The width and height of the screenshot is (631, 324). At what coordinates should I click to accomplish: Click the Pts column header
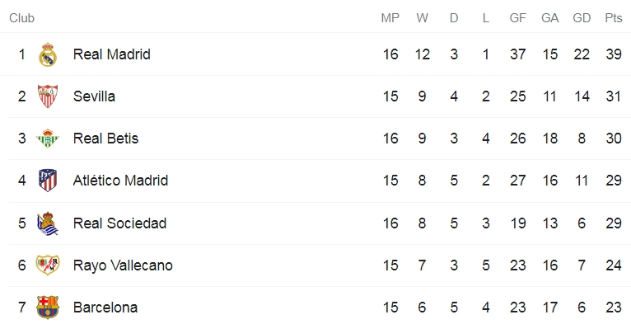pos(614,18)
